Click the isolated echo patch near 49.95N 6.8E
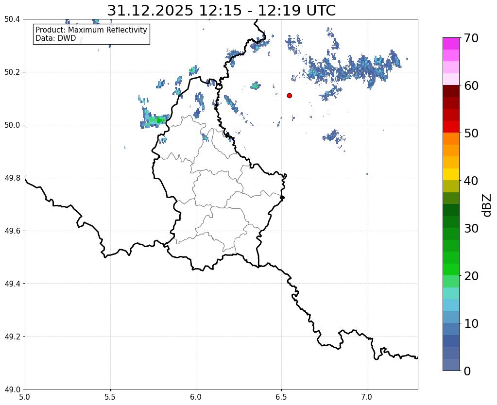Viewport: 497px width, 405px height. coord(333,137)
